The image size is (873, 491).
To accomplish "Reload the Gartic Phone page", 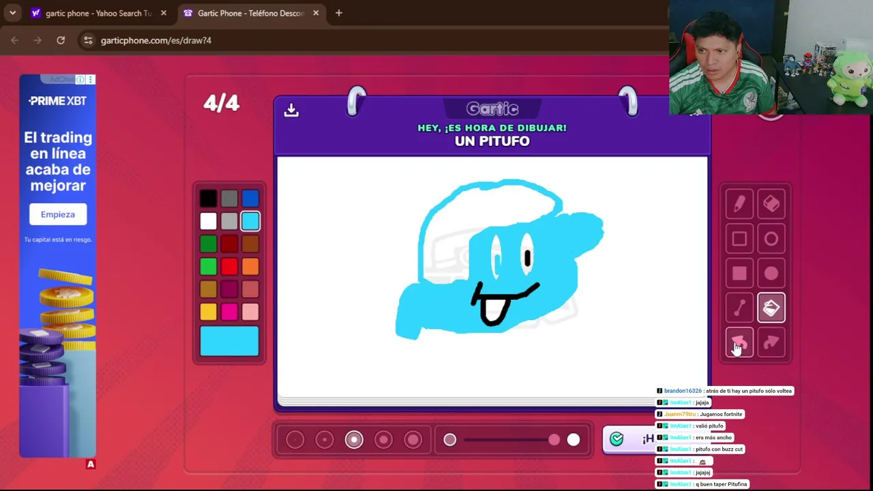I will click(x=61, y=40).
